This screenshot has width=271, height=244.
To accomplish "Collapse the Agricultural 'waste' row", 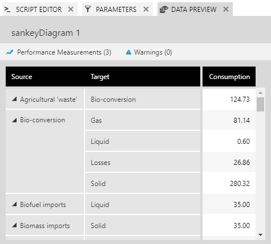I will tap(14, 99).
